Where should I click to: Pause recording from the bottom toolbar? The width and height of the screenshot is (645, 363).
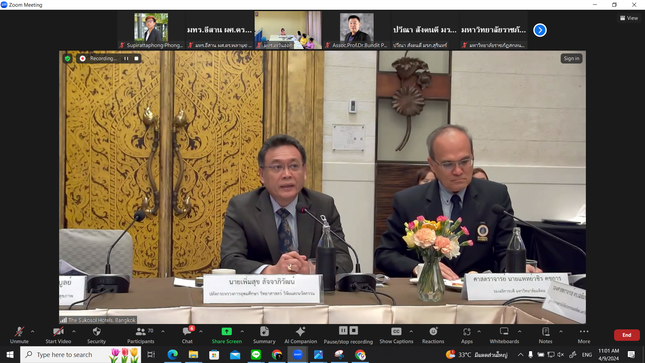click(x=343, y=331)
